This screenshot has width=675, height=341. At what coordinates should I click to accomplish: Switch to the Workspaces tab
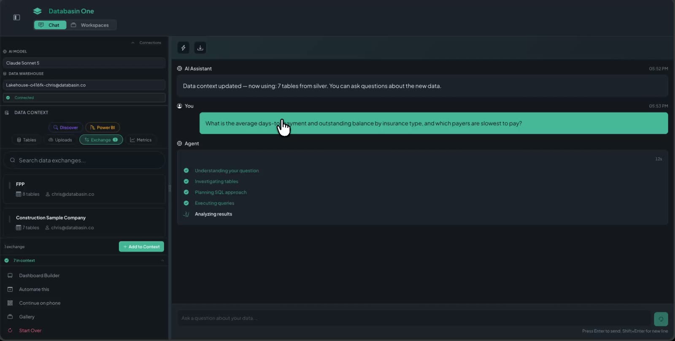90,25
